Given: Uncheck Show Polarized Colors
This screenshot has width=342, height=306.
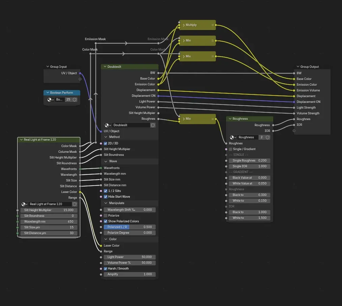Looking at the screenshot, I should click(x=106, y=221).
